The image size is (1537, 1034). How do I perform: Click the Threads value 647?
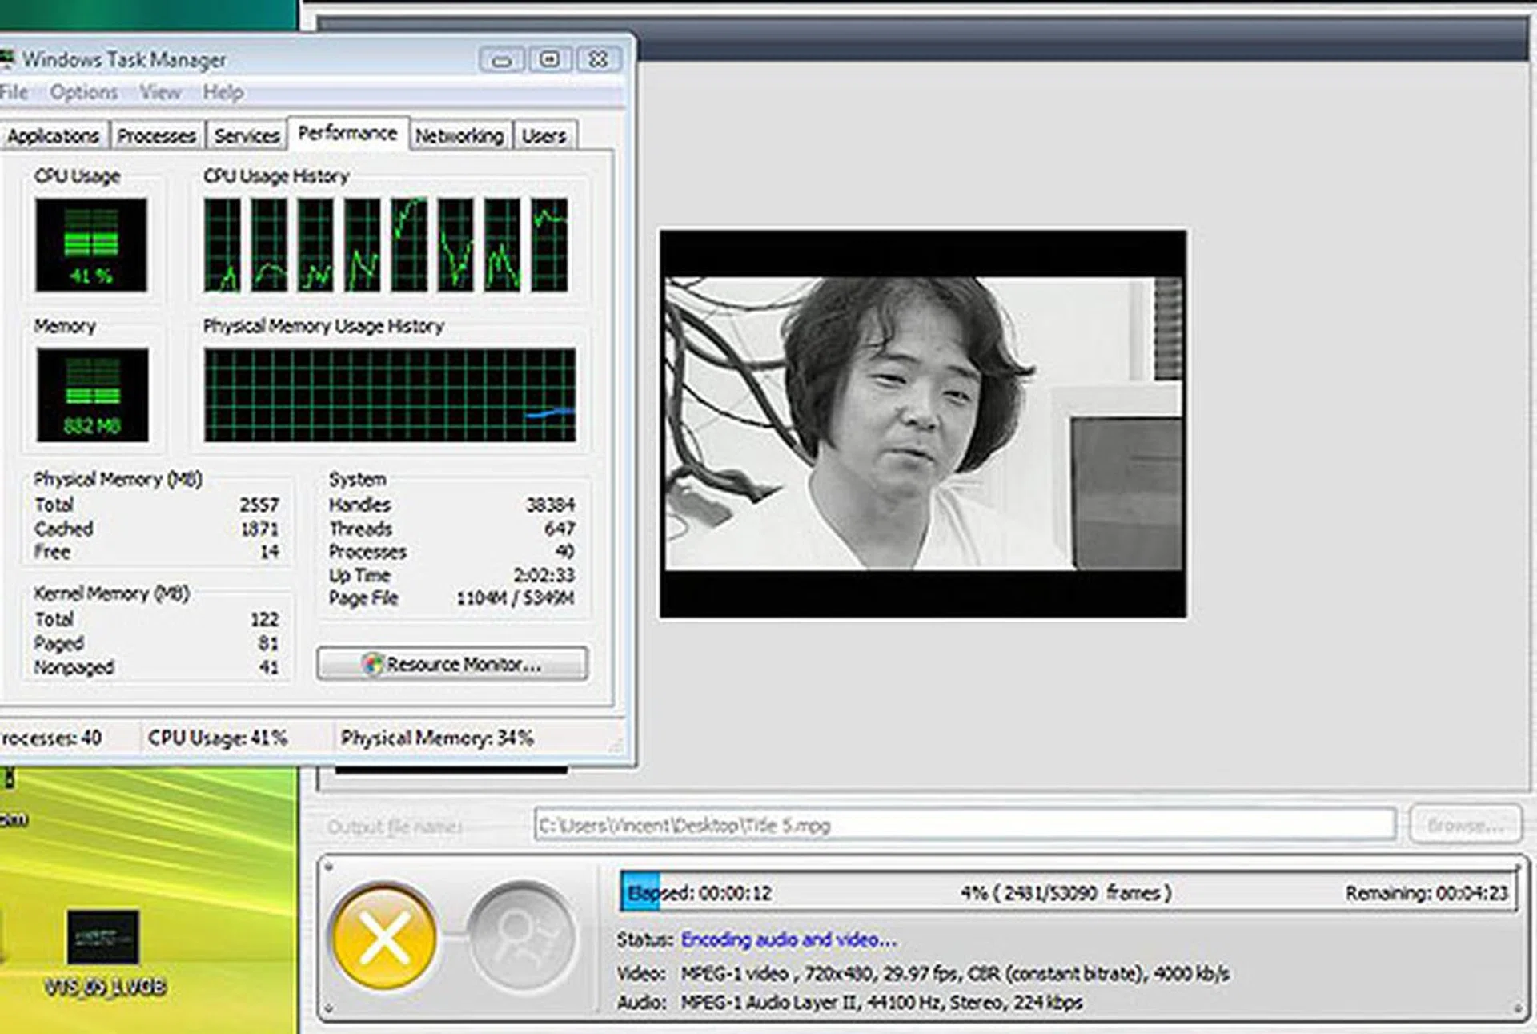coord(560,529)
